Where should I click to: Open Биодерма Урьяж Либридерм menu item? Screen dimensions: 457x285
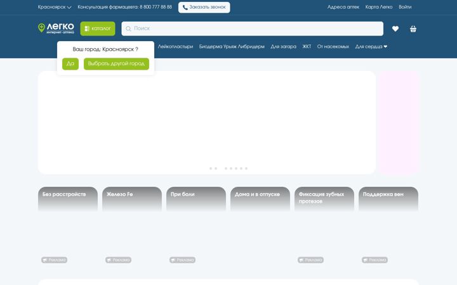232,46
